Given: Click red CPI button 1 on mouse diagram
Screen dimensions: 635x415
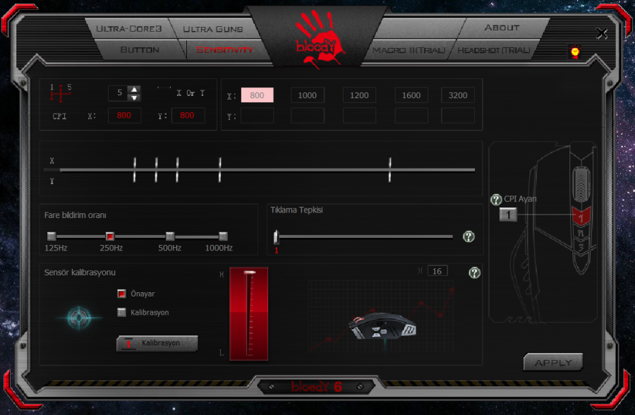Looking at the screenshot, I should (581, 217).
